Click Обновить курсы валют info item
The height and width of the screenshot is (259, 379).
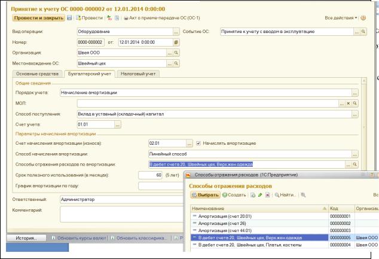click(79, 238)
